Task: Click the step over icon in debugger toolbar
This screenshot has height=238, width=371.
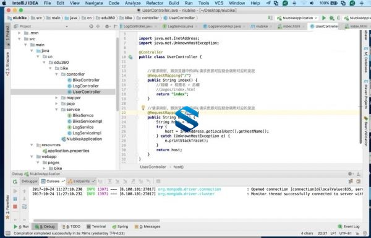Action: [x=110, y=182]
